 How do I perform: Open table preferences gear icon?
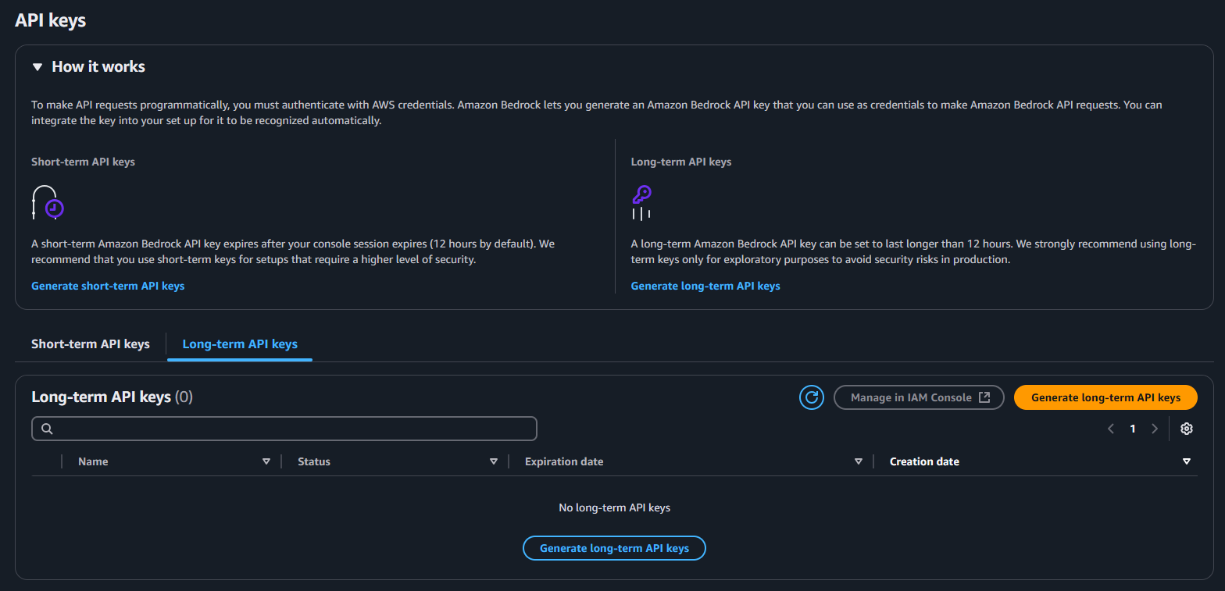pyautogui.click(x=1187, y=429)
